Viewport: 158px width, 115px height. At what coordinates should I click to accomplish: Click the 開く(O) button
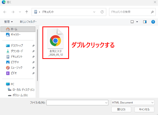click(121, 109)
